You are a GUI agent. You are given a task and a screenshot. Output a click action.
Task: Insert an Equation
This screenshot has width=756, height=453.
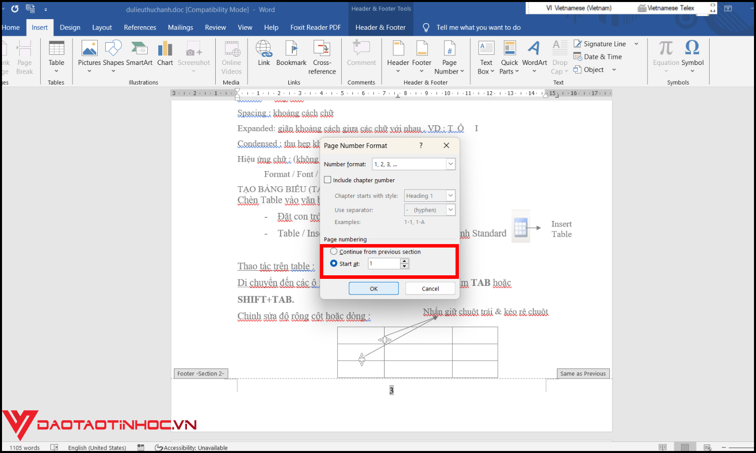[x=666, y=57]
